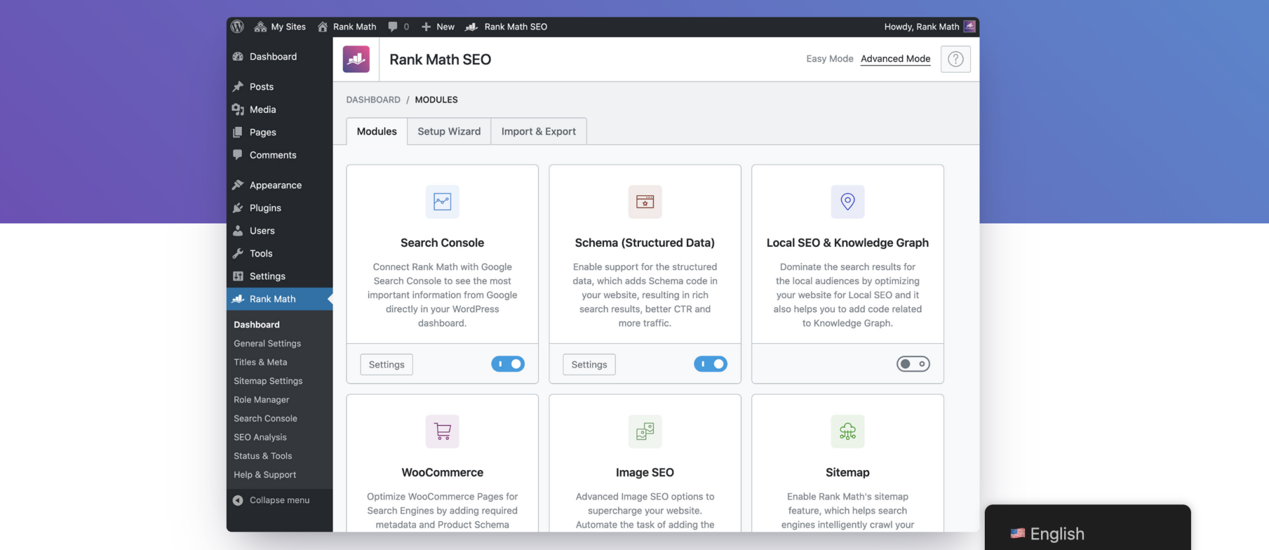This screenshot has height=550, width=1269.
Task: Click the Schema module icon
Action: [x=645, y=202]
